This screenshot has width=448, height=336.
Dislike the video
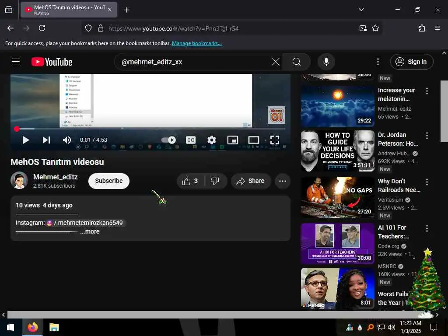(215, 181)
